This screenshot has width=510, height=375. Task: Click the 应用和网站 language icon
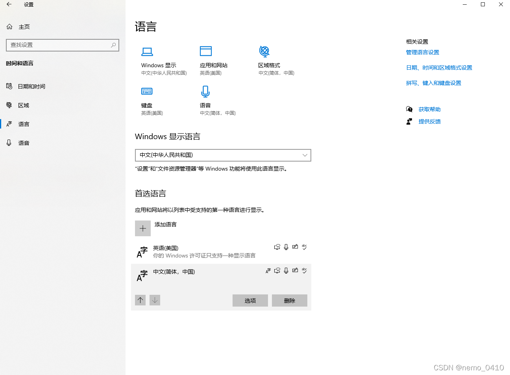[205, 51]
